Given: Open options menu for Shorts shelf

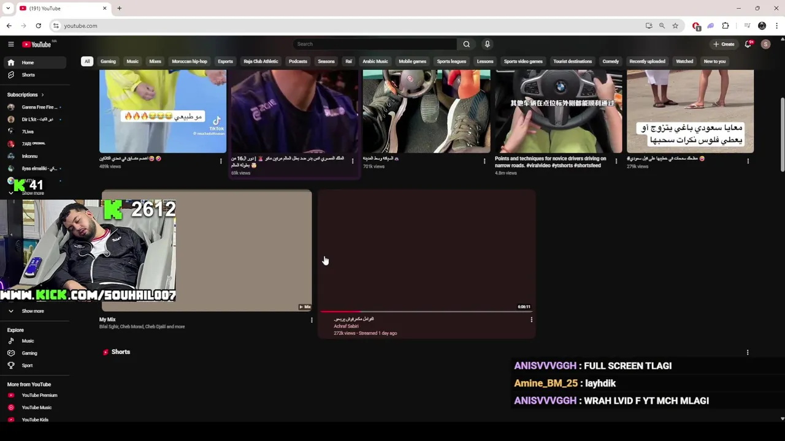Looking at the screenshot, I should 748,352.
